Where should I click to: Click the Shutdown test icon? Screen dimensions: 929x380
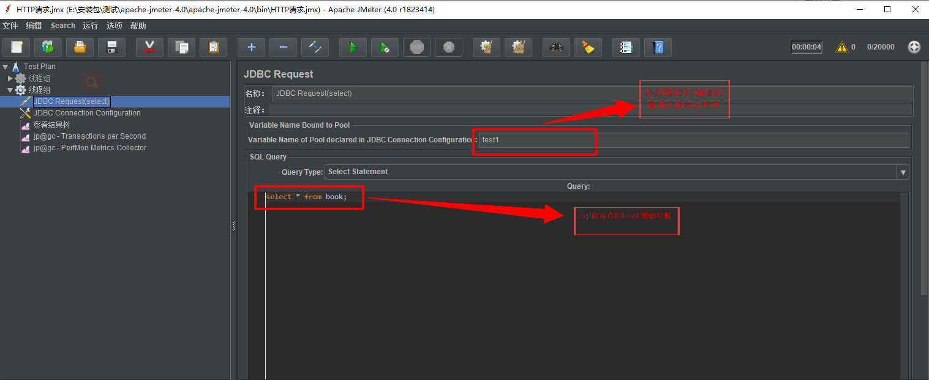click(x=448, y=47)
